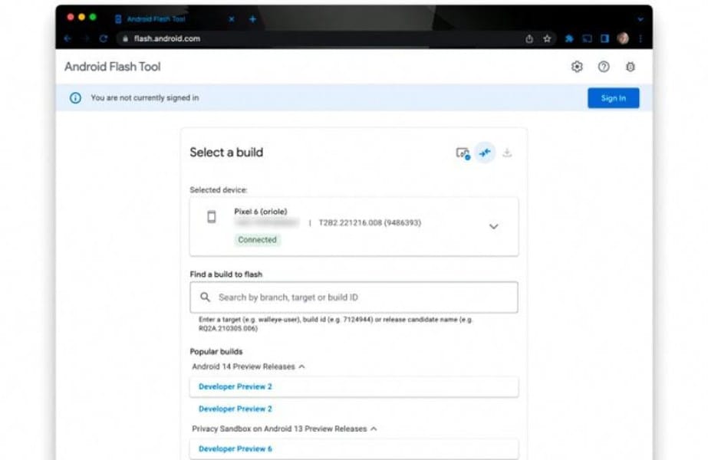
Task: Click the flash.android.com address bar
Action: pos(307,38)
